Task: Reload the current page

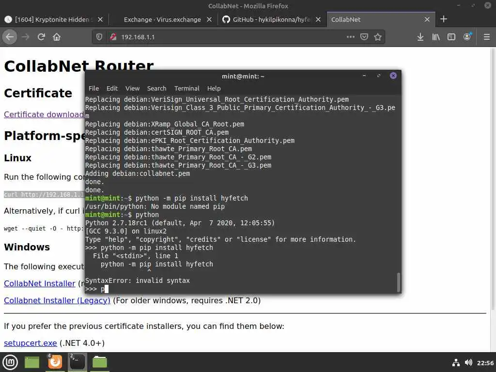Action: (x=41, y=37)
